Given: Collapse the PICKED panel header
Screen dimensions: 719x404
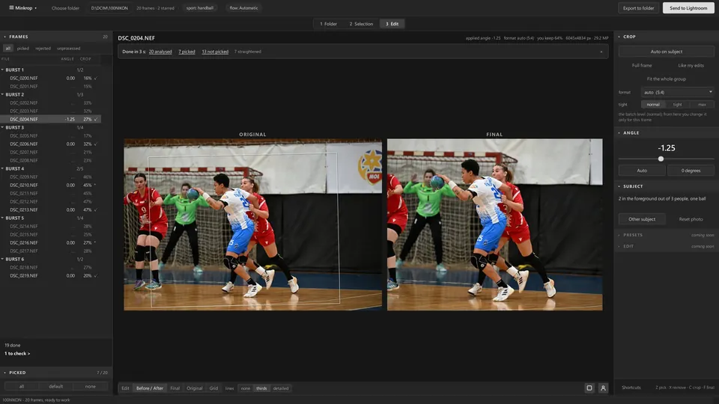Looking at the screenshot, I should tap(5, 373).
